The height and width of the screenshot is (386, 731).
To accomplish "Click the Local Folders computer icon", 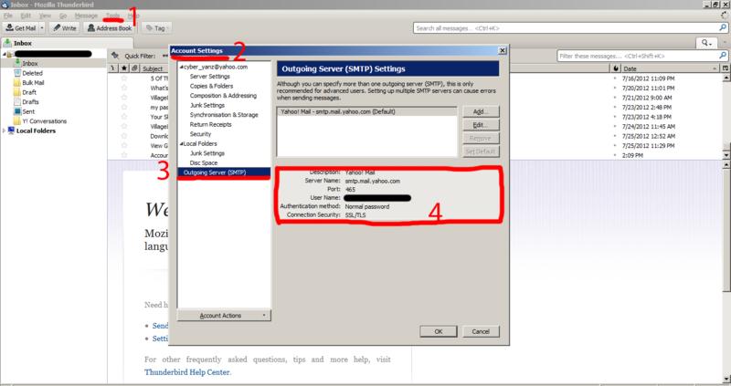I will pyautogui.click(x=11, y=130).
